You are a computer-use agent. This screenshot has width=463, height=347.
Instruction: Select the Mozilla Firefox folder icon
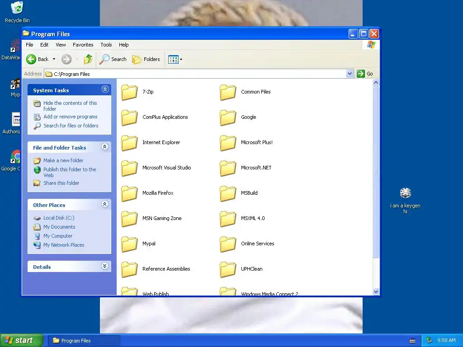pos(129,193)
